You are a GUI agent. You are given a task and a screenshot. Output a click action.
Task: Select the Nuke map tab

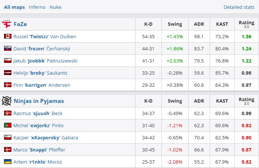(x=55, y=7)
